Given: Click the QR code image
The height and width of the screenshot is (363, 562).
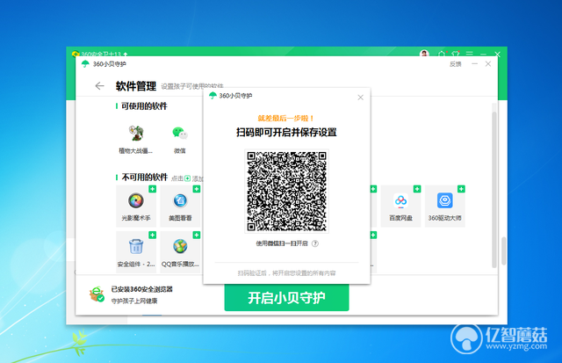Looking at the screenshot, I should [287, 192].
